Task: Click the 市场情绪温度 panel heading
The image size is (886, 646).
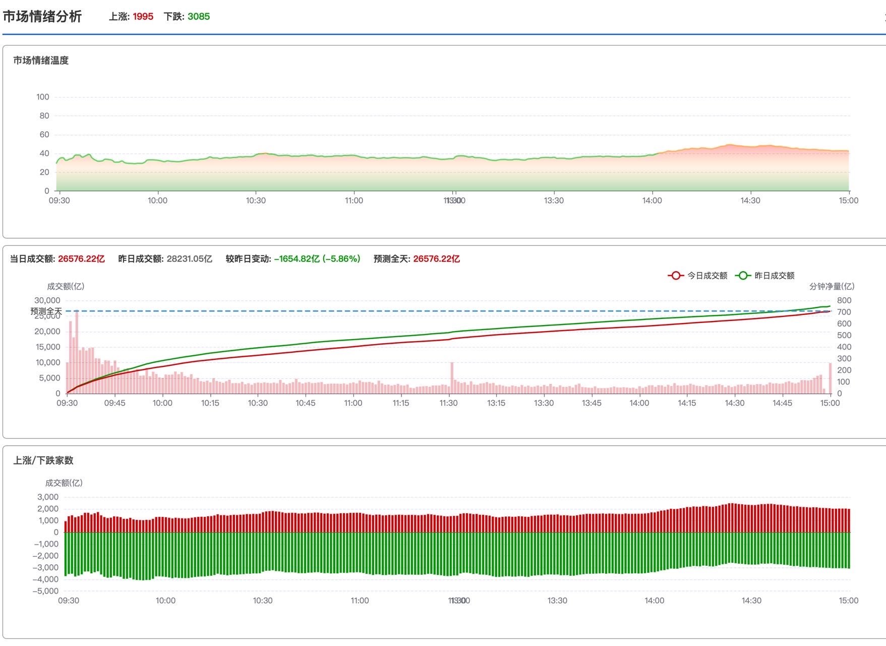Action: click(41, 61)
